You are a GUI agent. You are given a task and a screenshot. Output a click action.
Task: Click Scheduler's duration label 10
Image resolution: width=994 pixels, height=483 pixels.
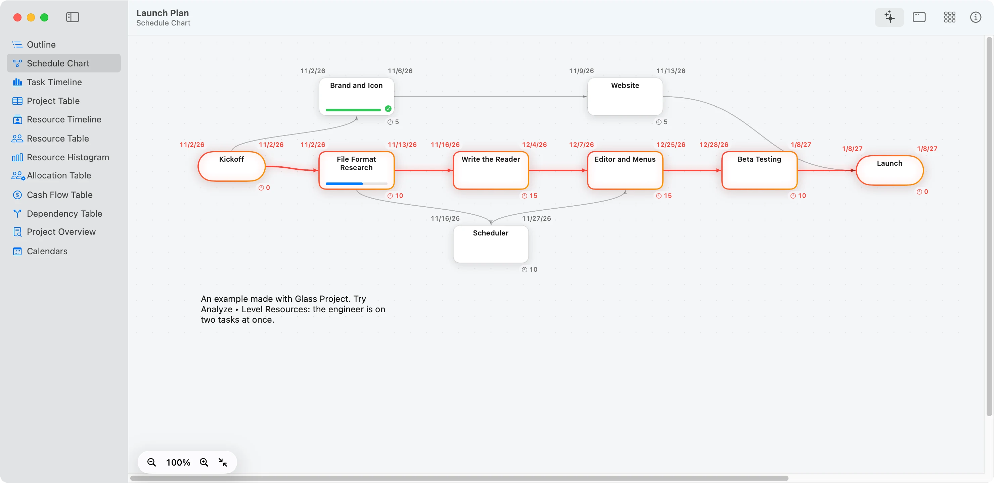pos(530,269)
